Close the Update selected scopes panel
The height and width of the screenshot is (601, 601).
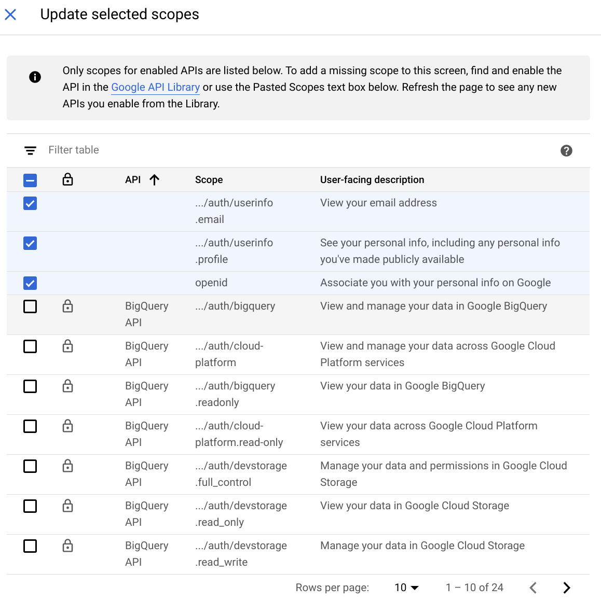click(10, 15)
